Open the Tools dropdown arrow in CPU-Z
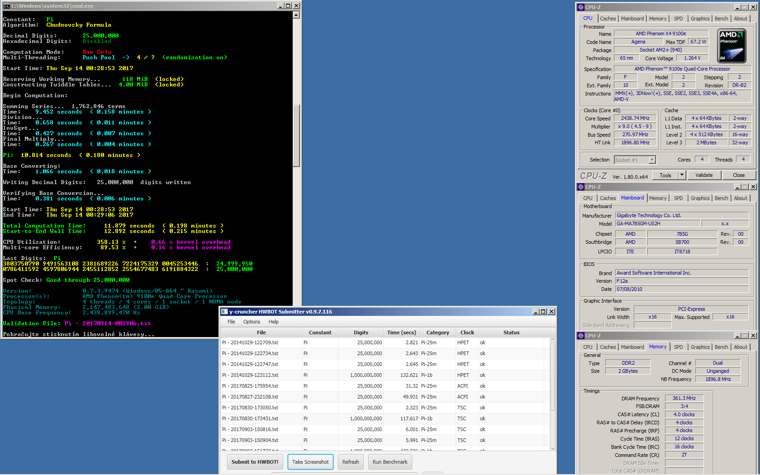Image resolution: width=760 pixels, height=475 pixels. point(682,175)
